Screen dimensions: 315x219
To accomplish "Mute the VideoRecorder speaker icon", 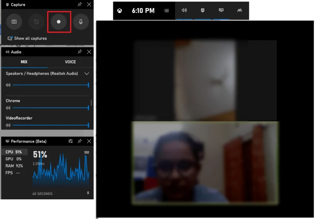I will pos(8,125).
